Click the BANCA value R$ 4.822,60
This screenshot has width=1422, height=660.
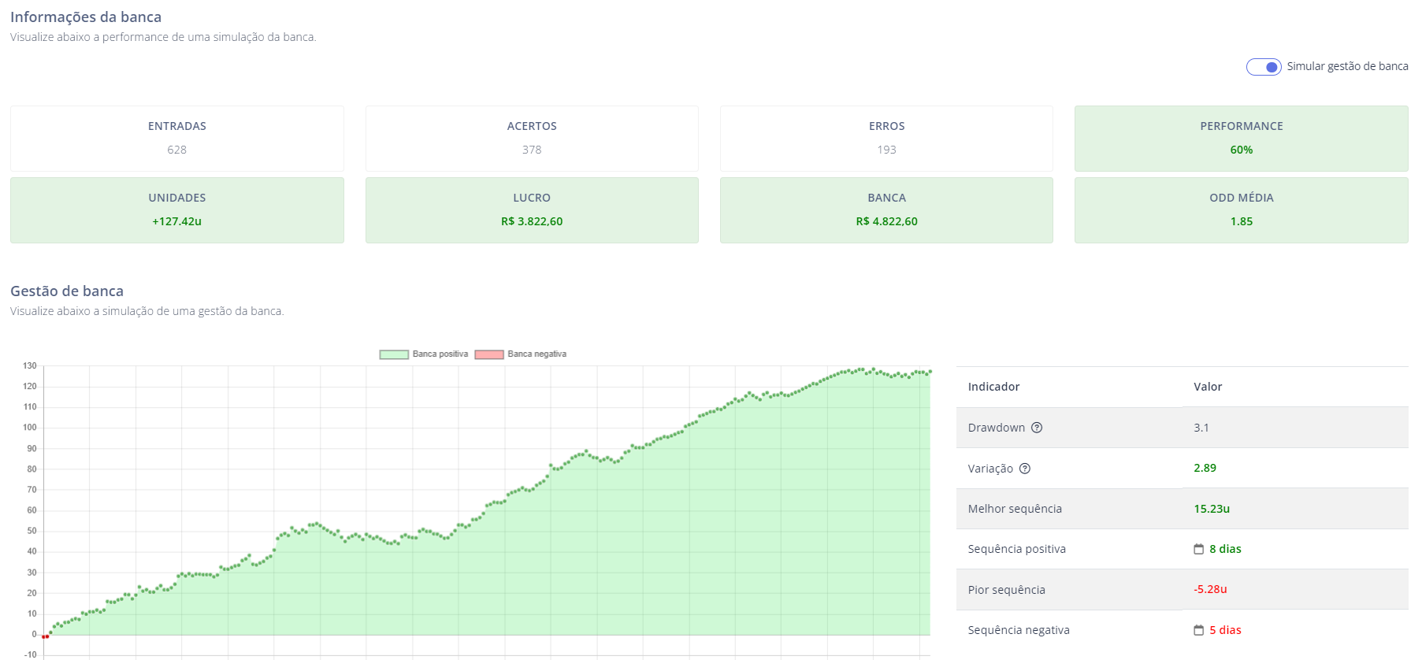[887, 221]
